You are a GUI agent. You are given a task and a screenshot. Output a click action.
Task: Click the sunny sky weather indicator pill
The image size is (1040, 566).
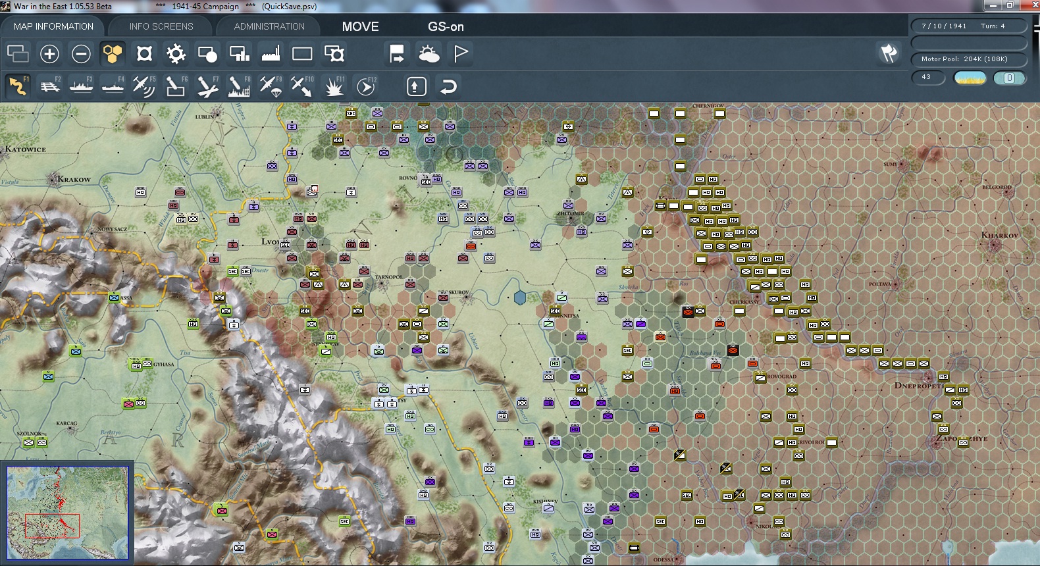tap(970, 78)
